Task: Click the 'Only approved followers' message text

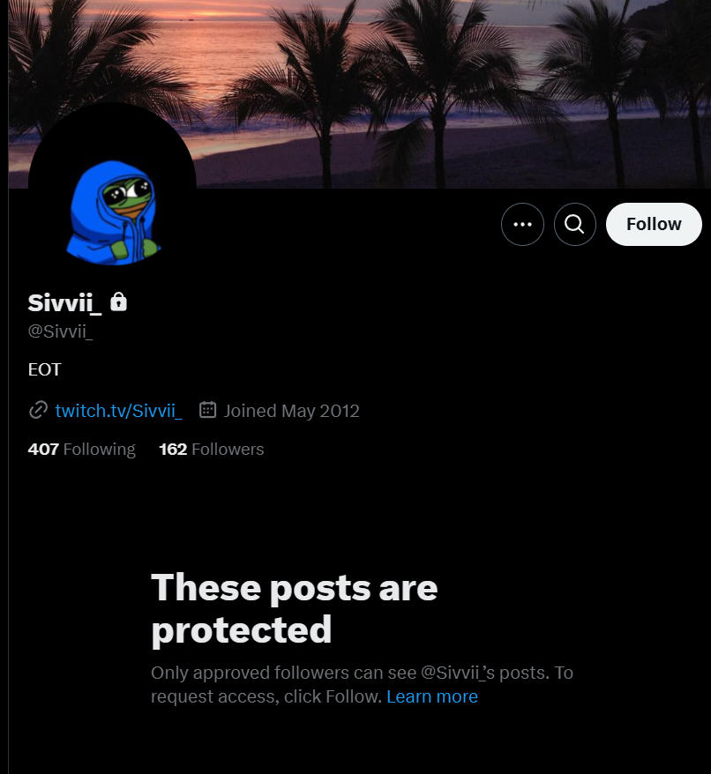Action: (362, 685)
